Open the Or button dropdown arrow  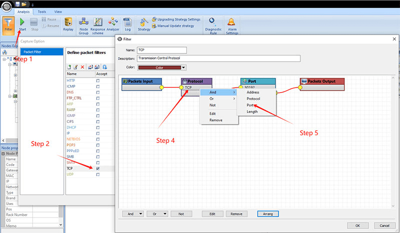coord(164,213)
